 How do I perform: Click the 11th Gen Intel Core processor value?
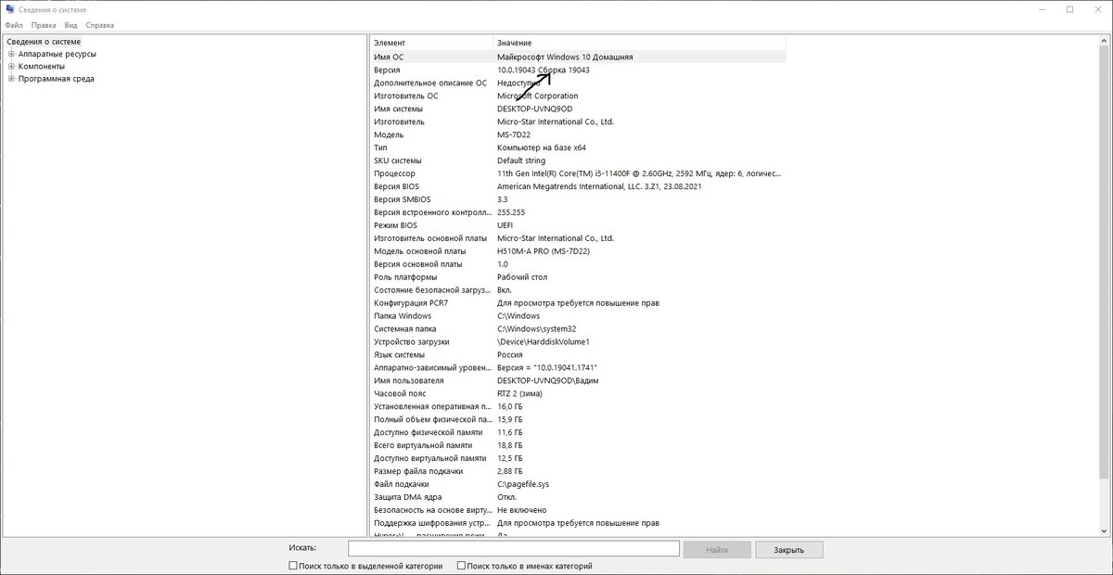point(639,173)
